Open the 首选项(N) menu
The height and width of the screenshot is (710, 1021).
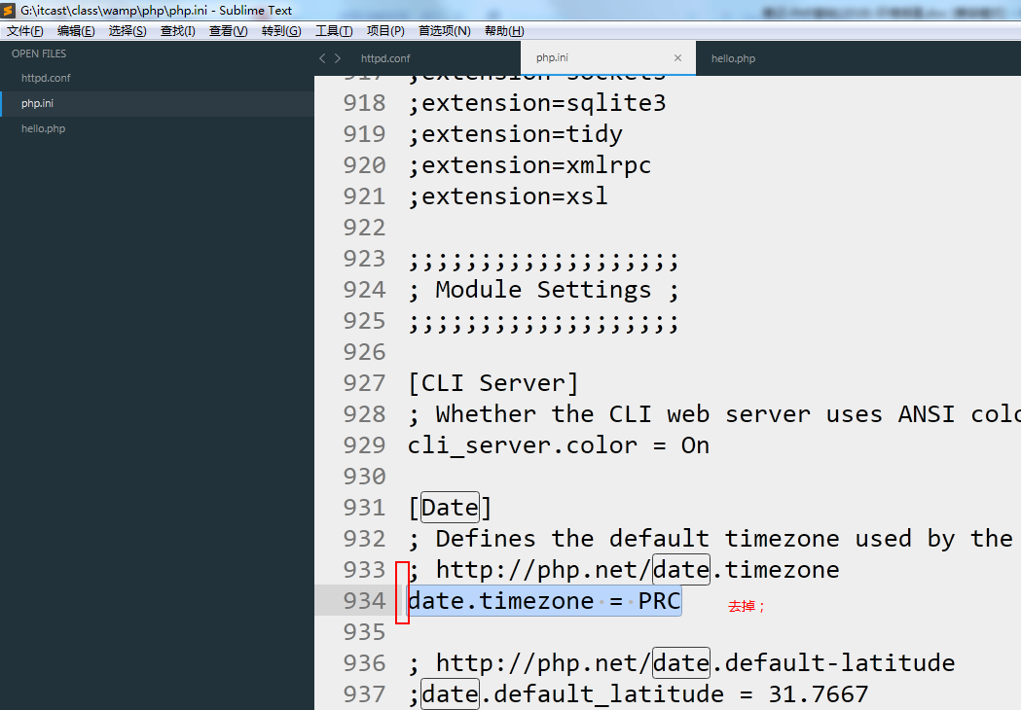coord(444,31)
